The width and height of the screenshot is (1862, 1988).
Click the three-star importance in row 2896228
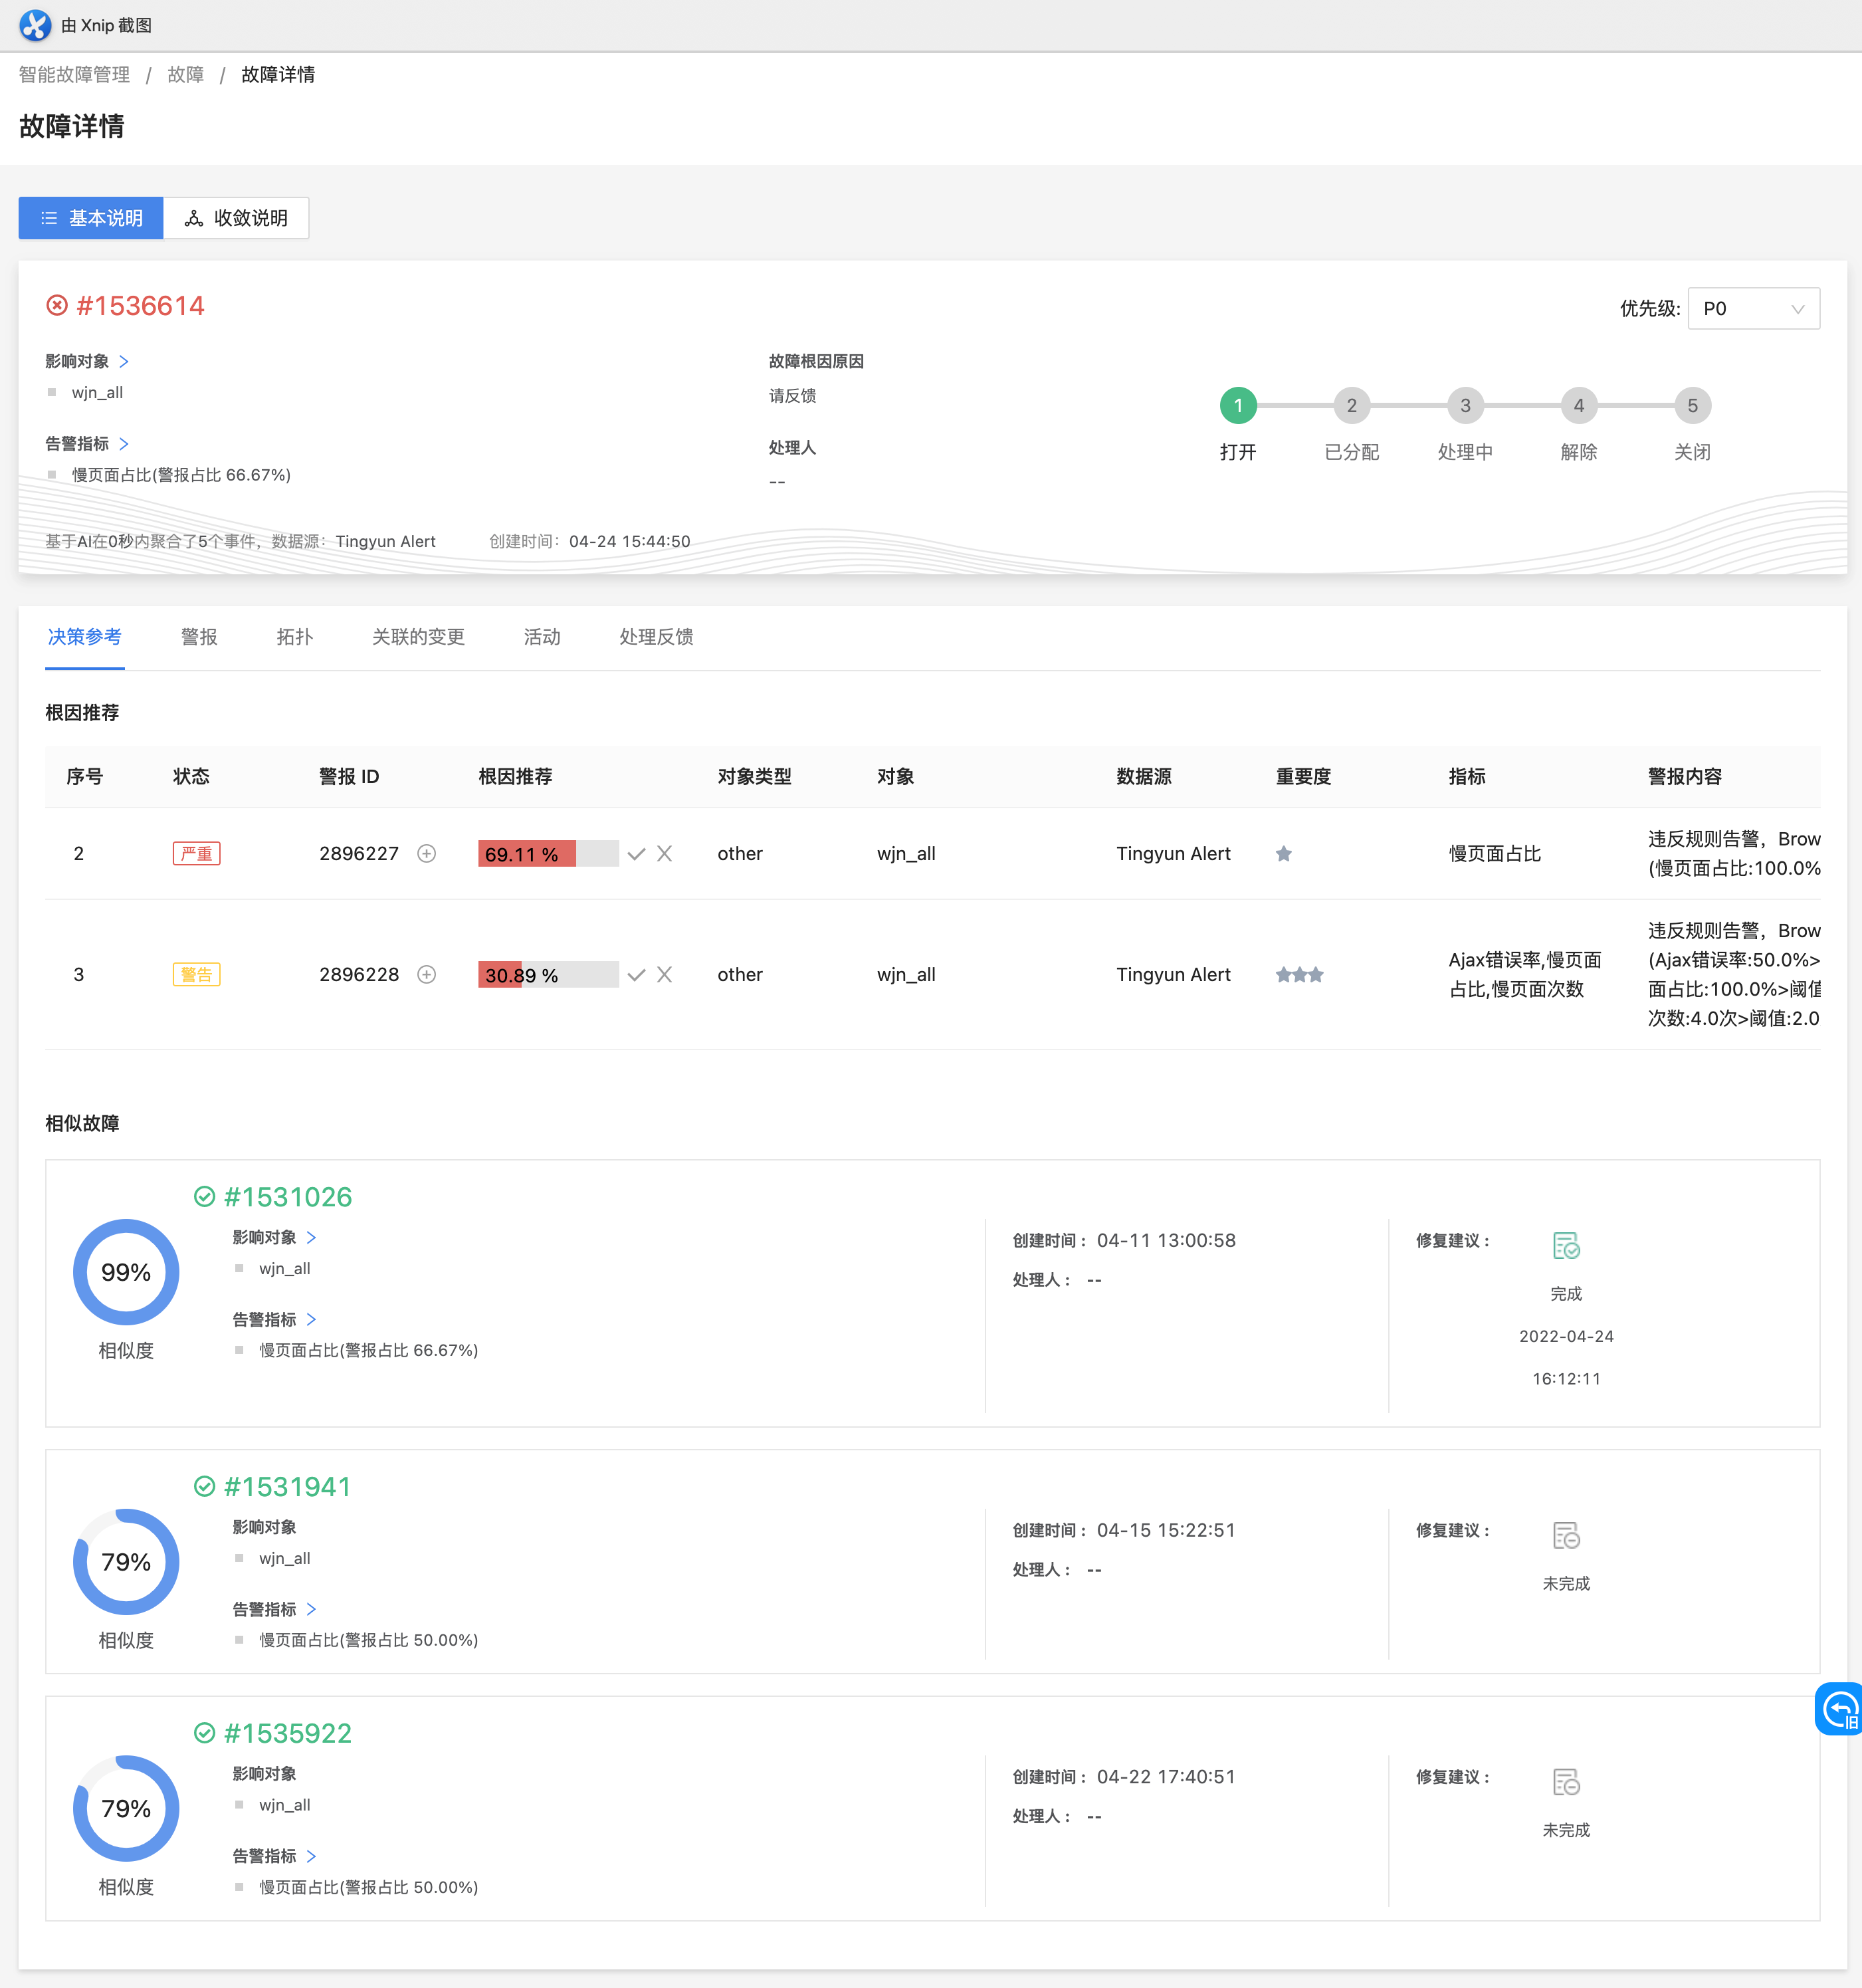(x=1299, y=974)
